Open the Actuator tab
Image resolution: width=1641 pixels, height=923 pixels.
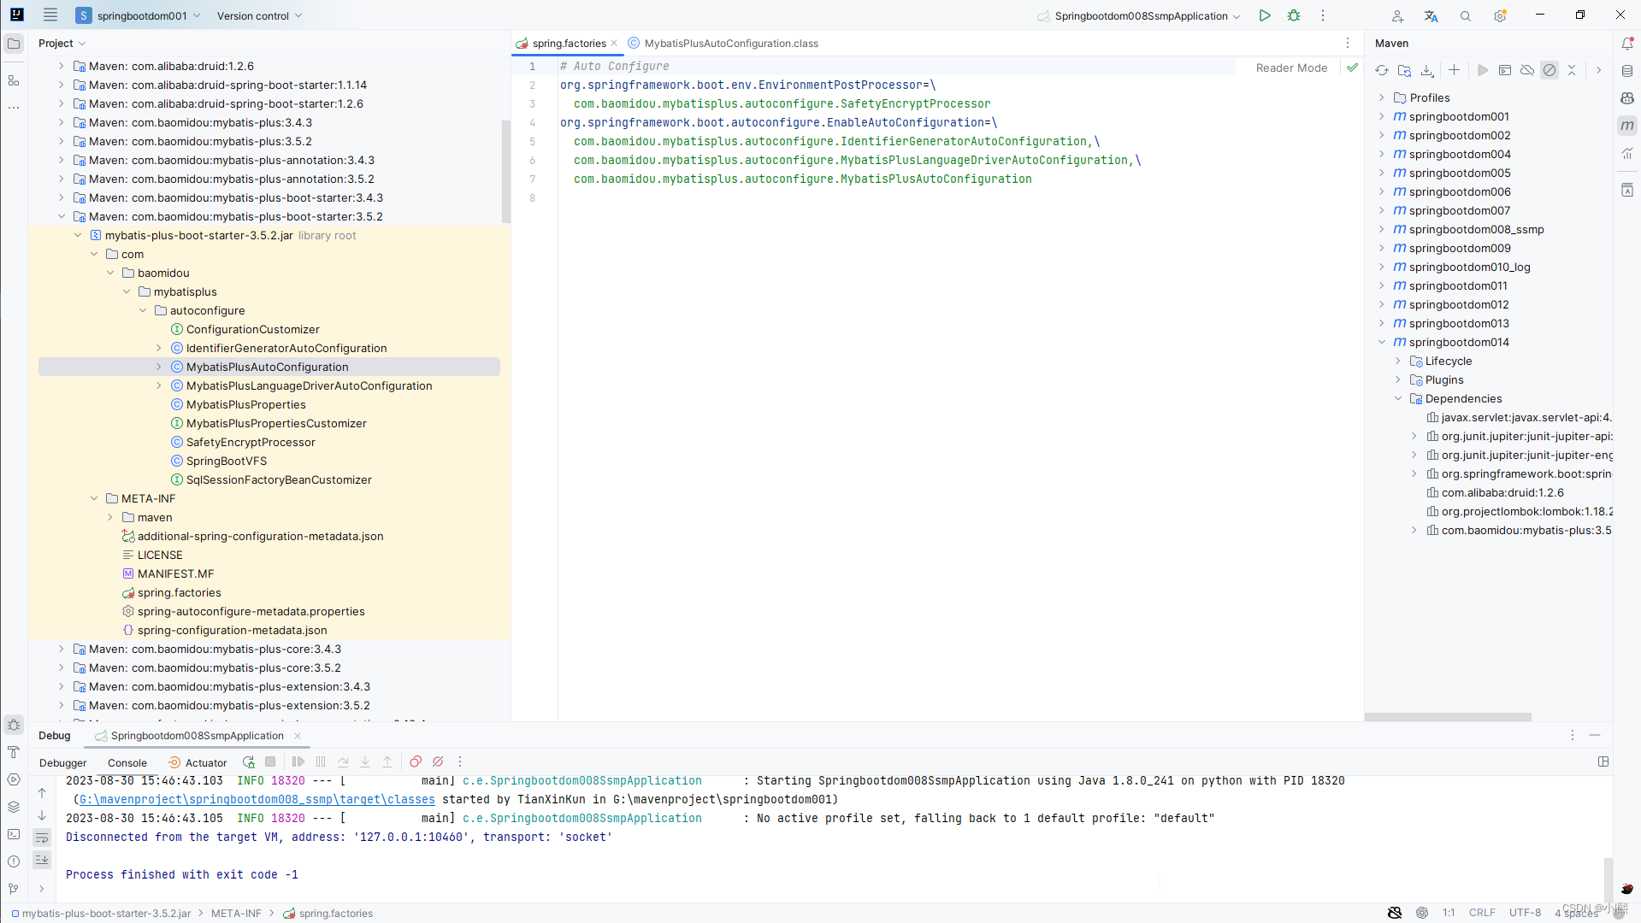point(198,762)
